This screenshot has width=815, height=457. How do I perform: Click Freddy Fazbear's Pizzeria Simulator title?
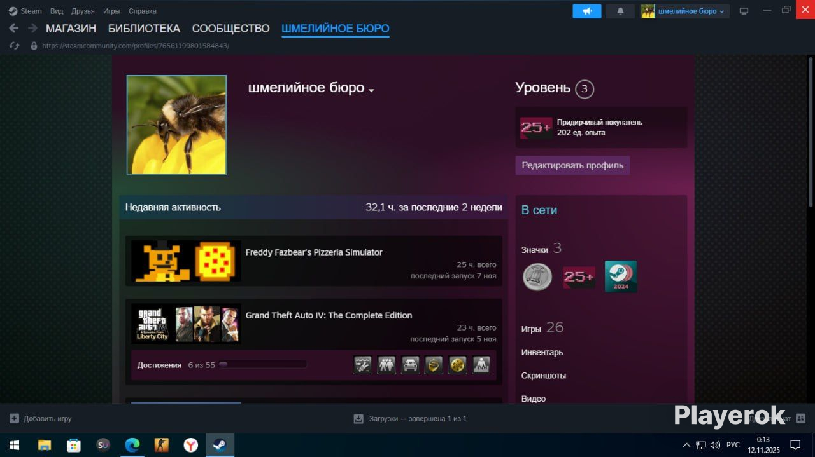[x=314, y=252]
